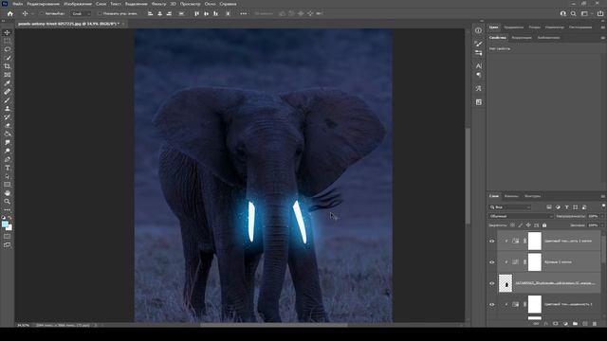Select the Eraser tool
607x341 pixels.
[7, 125]
